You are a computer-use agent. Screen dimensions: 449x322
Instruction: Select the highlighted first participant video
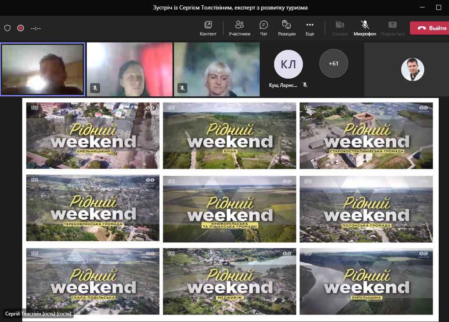43,69
